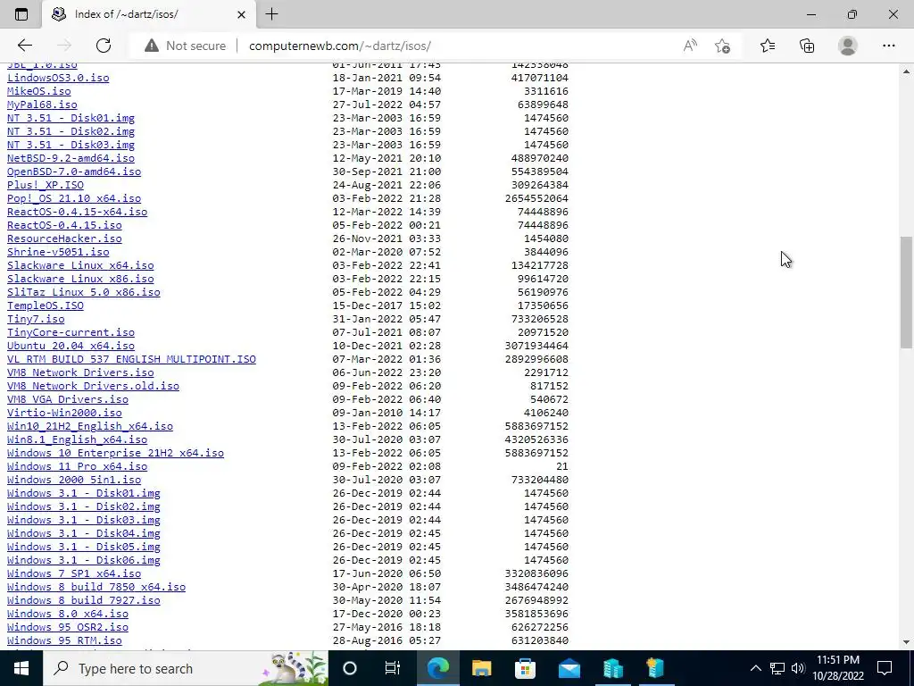Download VM8 Network Drivers.old.iso
Image resolution: width=914 pixels, height=686 pixels.
pyautogui.click(x=93, y=386)
